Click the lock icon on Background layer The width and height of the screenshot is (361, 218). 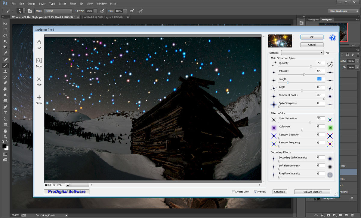(352, 198)
